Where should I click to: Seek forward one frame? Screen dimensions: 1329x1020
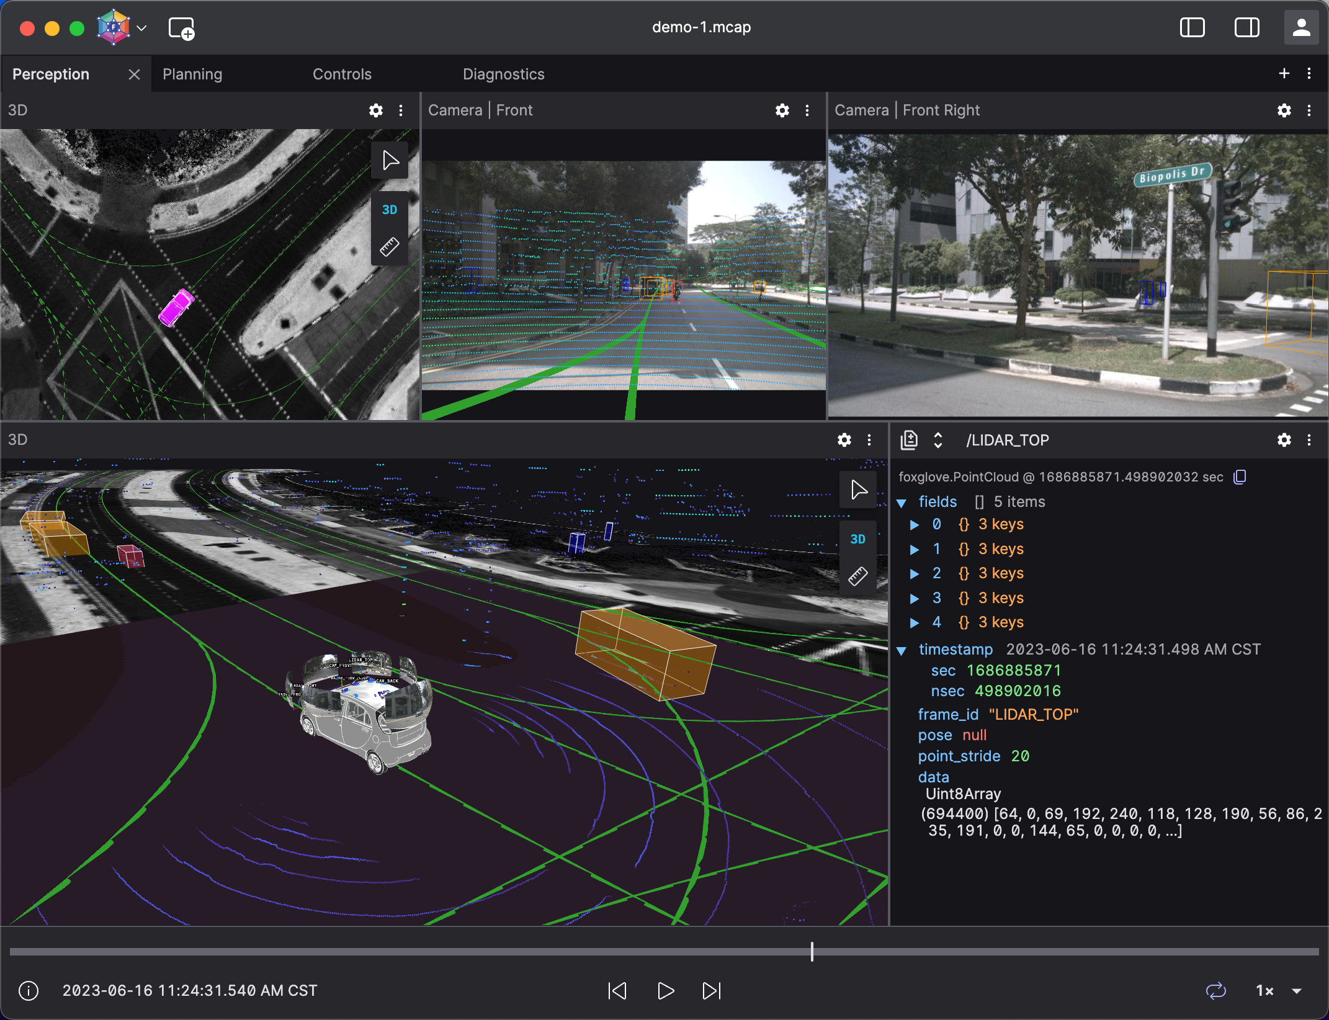711,991
